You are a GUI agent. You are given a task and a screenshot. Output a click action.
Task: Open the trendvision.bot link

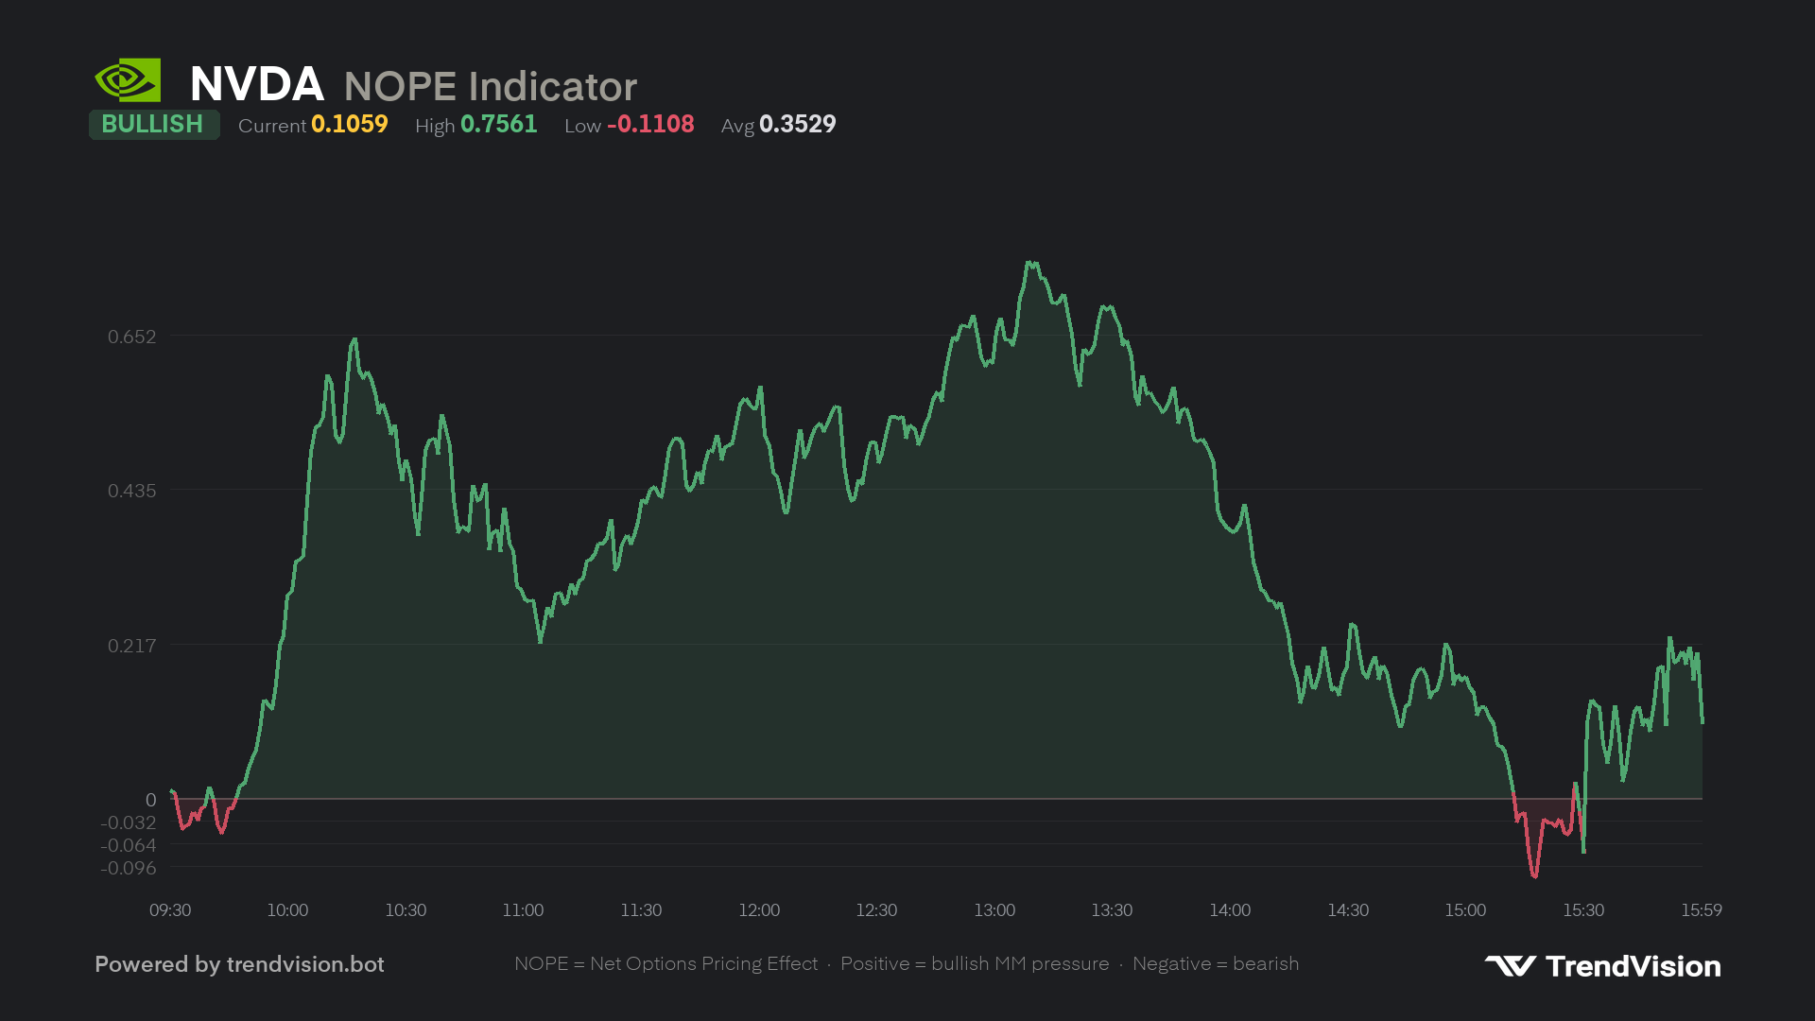tap(305, 964)
